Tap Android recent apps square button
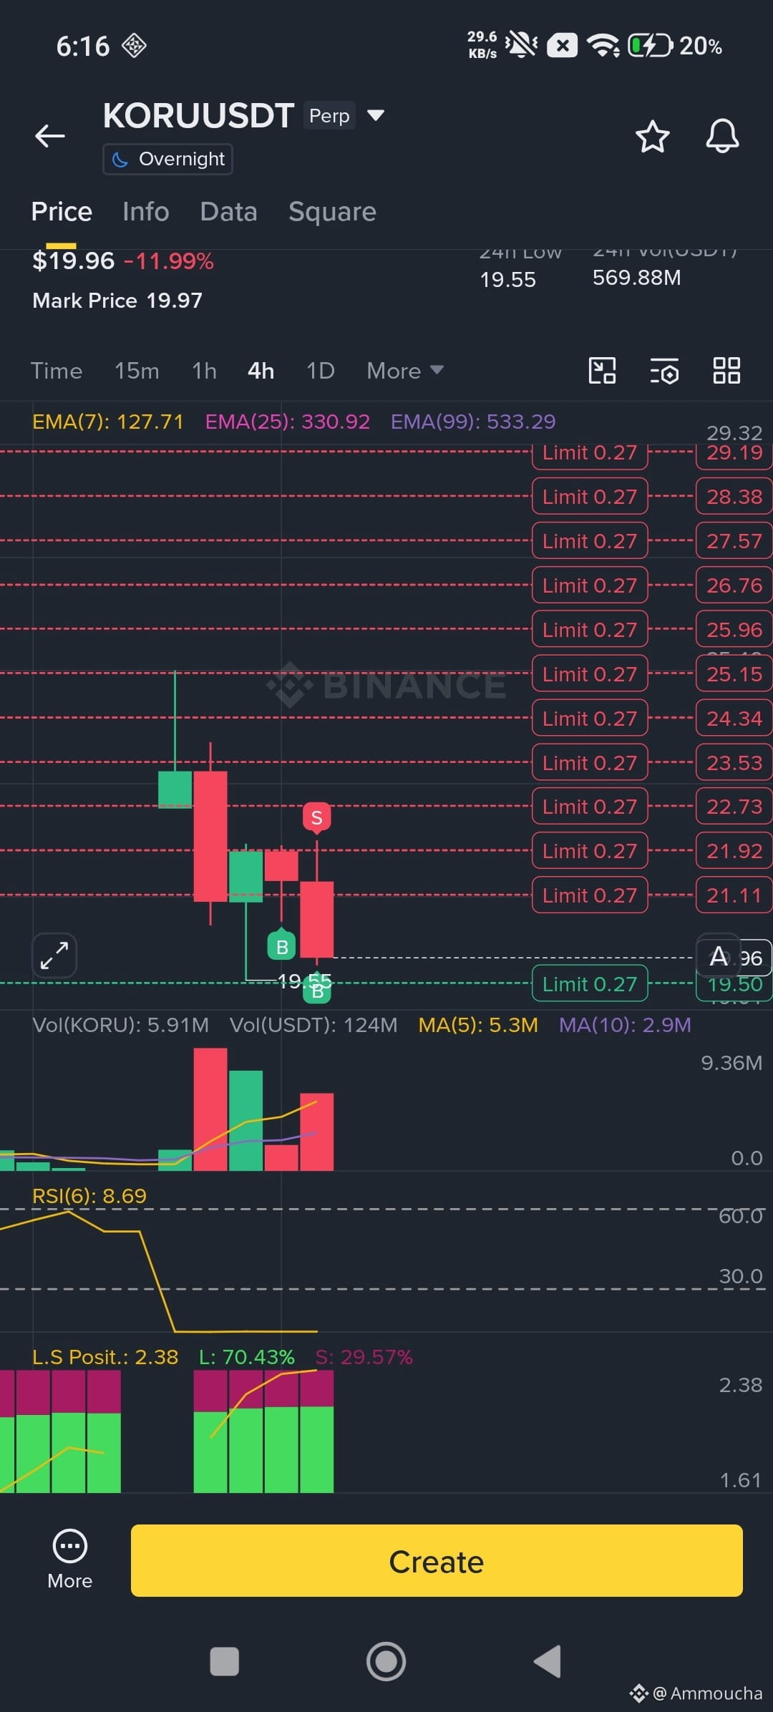 224,1661
